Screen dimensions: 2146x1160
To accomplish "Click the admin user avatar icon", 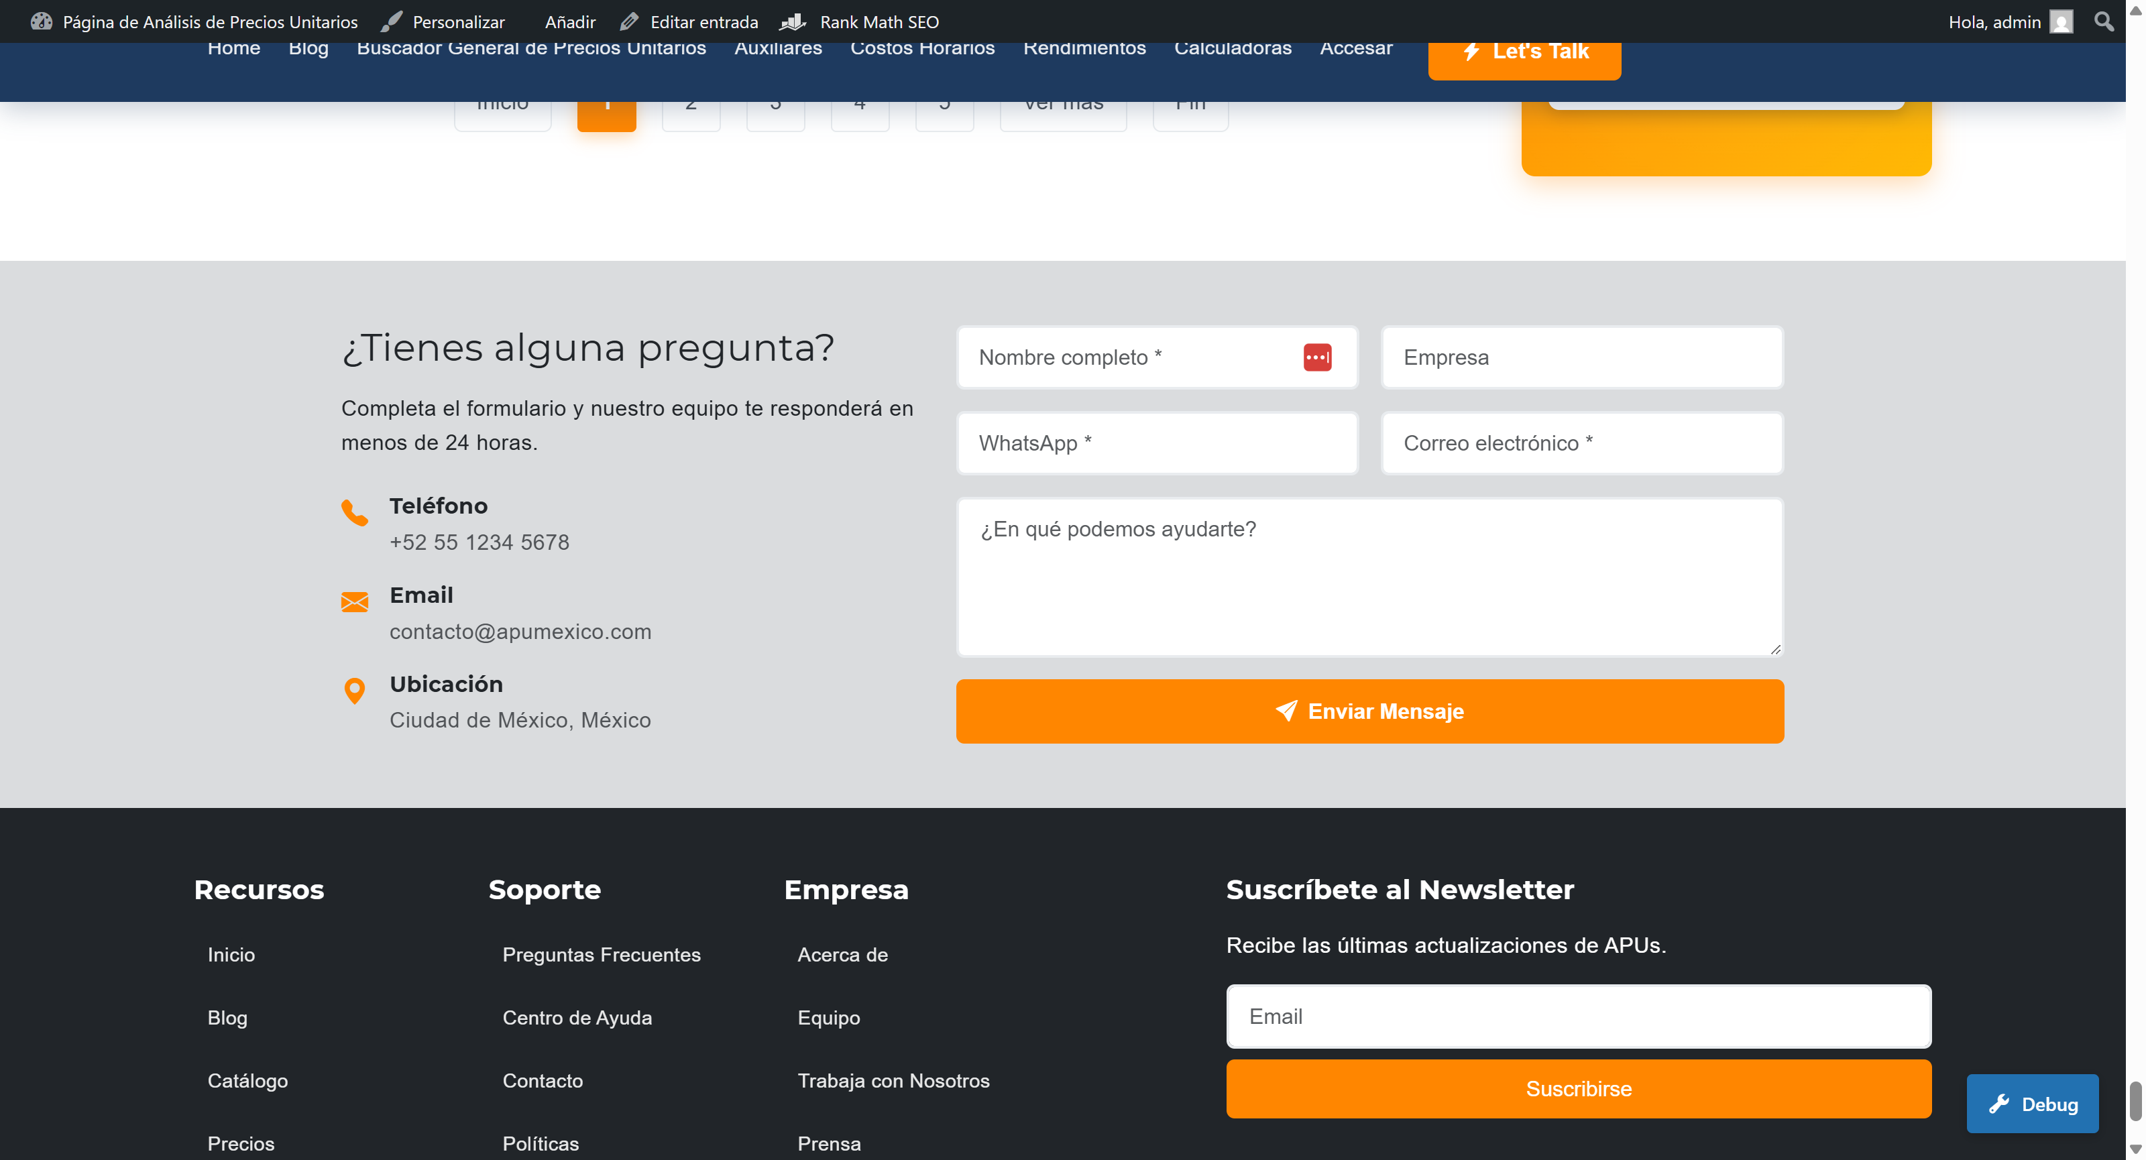I will tap(2061, 21).
